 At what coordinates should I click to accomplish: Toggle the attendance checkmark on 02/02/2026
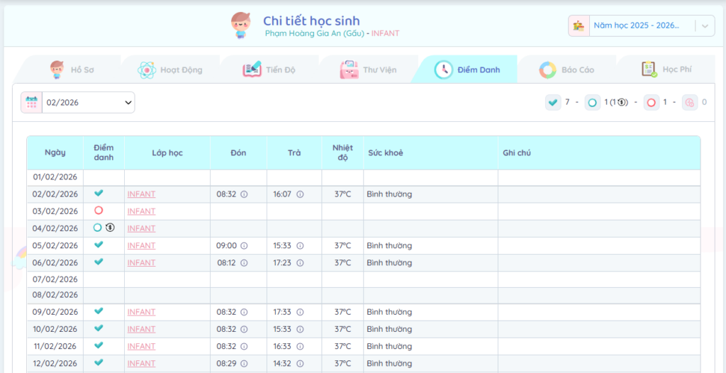tap(99, 193)
